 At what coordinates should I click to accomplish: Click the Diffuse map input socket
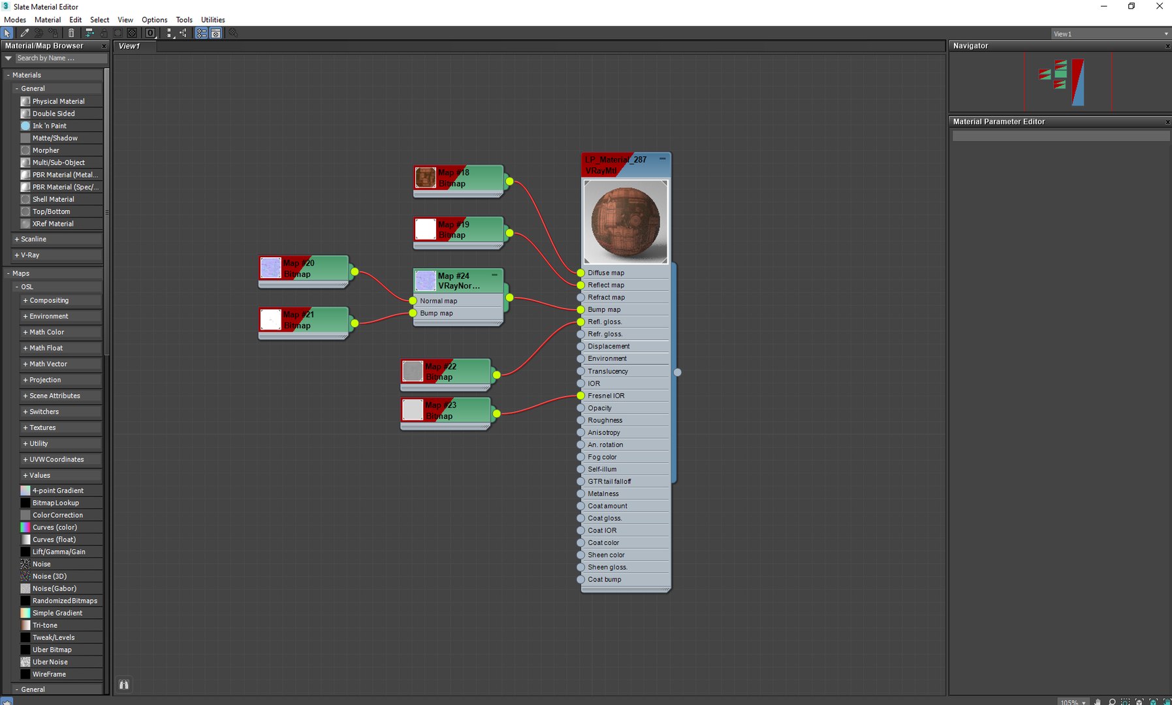[x=580, y=273]
